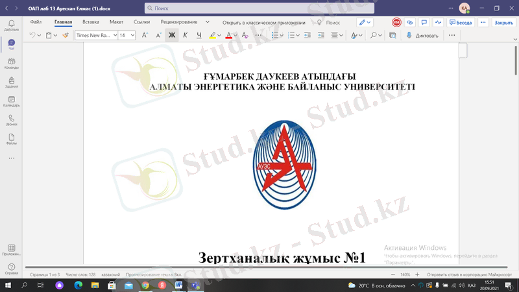This screenshot has height=292, width=519.
Task: Click the Закрыть button
Action: pyautogui.click(x=503, y=22)
